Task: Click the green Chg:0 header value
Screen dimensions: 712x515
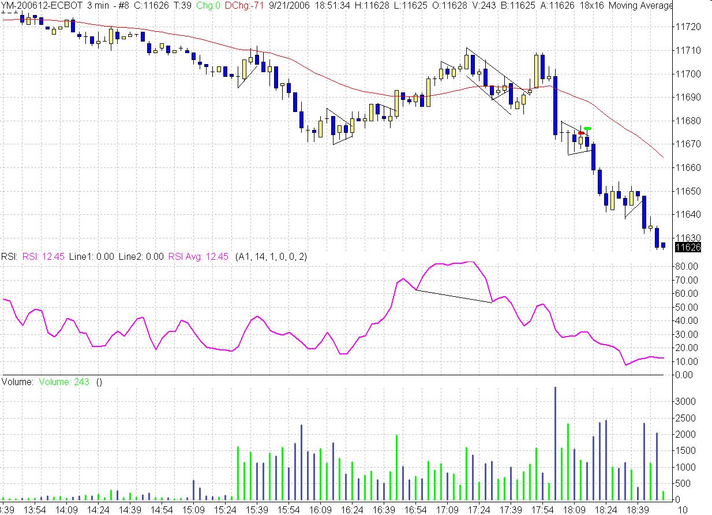Action: pyautogui.click(x=209, y=5)
